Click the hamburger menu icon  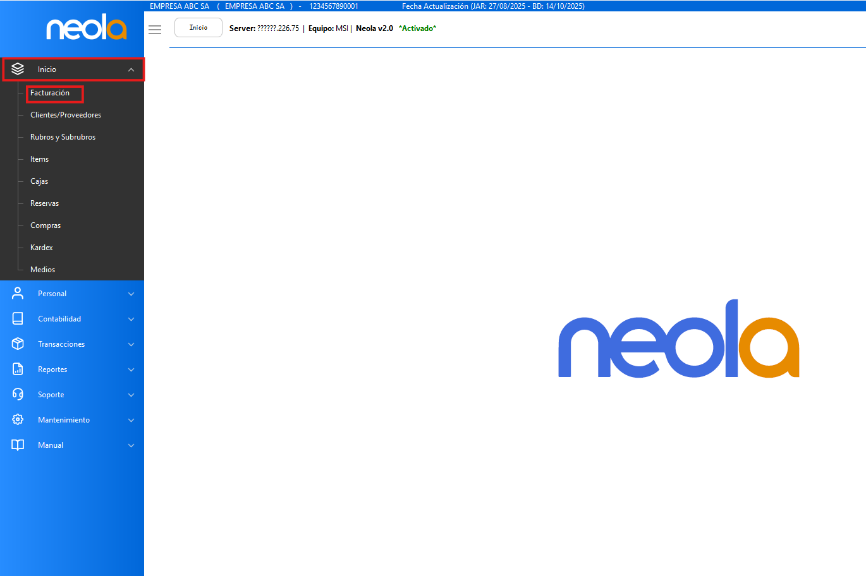pyautogui.click(x=155, y=30)
